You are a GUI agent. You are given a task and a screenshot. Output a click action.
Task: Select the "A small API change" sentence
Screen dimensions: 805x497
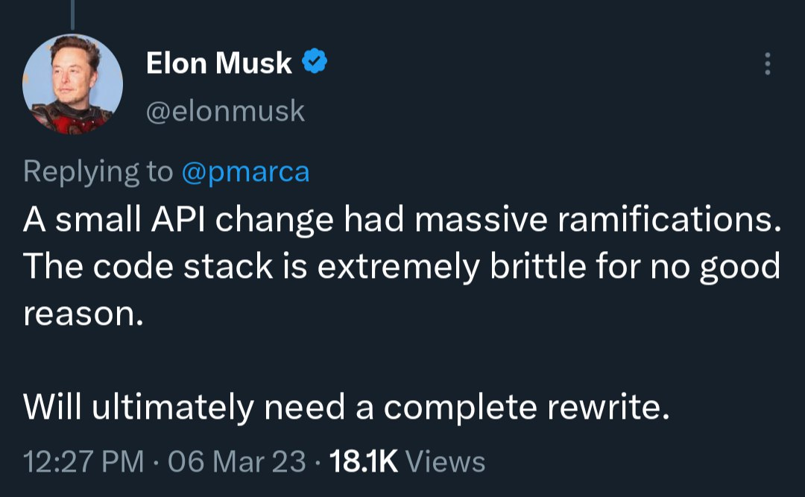pos(402,220)
